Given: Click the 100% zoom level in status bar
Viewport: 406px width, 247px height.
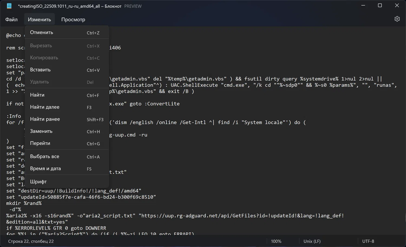Looking at the screenshot, I should pyautogui.click(x=276, y=241).
